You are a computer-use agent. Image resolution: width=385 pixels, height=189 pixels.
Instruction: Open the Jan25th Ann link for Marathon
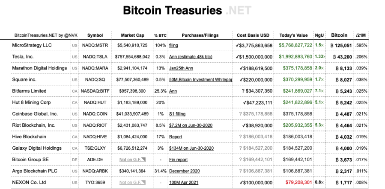pyautogui.click(x=181, y=68)
